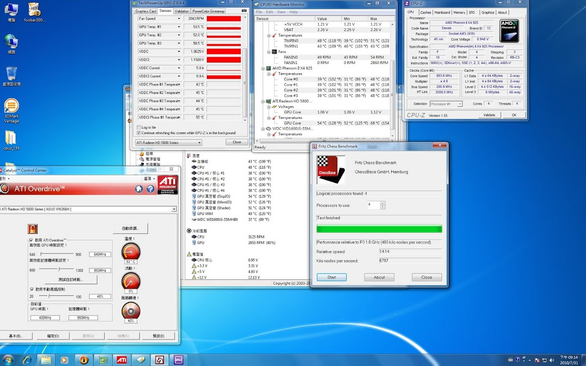The width and height of the screenshot is (586, 366).
Task: Click the Overdrive temperature gauge
Action: (131, 251)
